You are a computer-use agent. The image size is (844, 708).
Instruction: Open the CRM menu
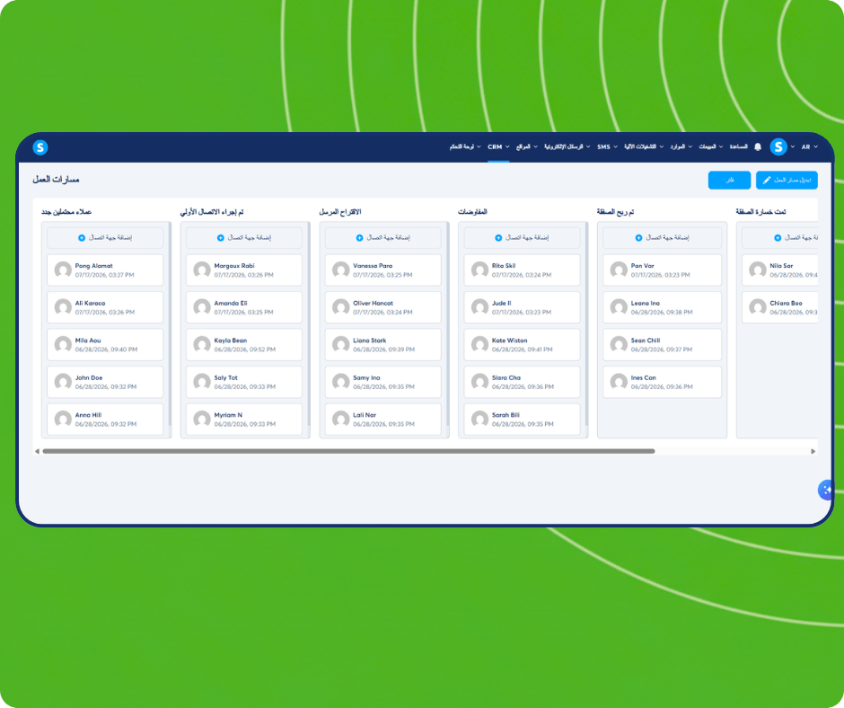point(498,147)
